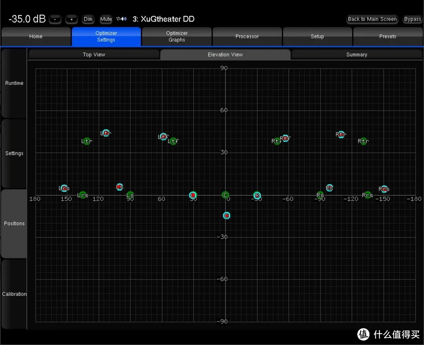Select the cyan-ringed Ltf speaker marker
The image size is (424, 345).
(163, 136)
